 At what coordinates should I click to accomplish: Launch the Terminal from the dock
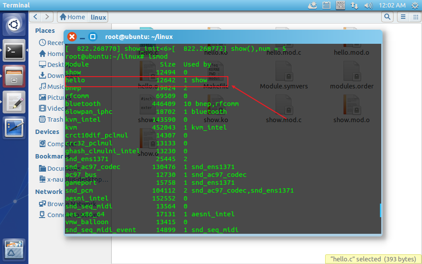(14, 50)
